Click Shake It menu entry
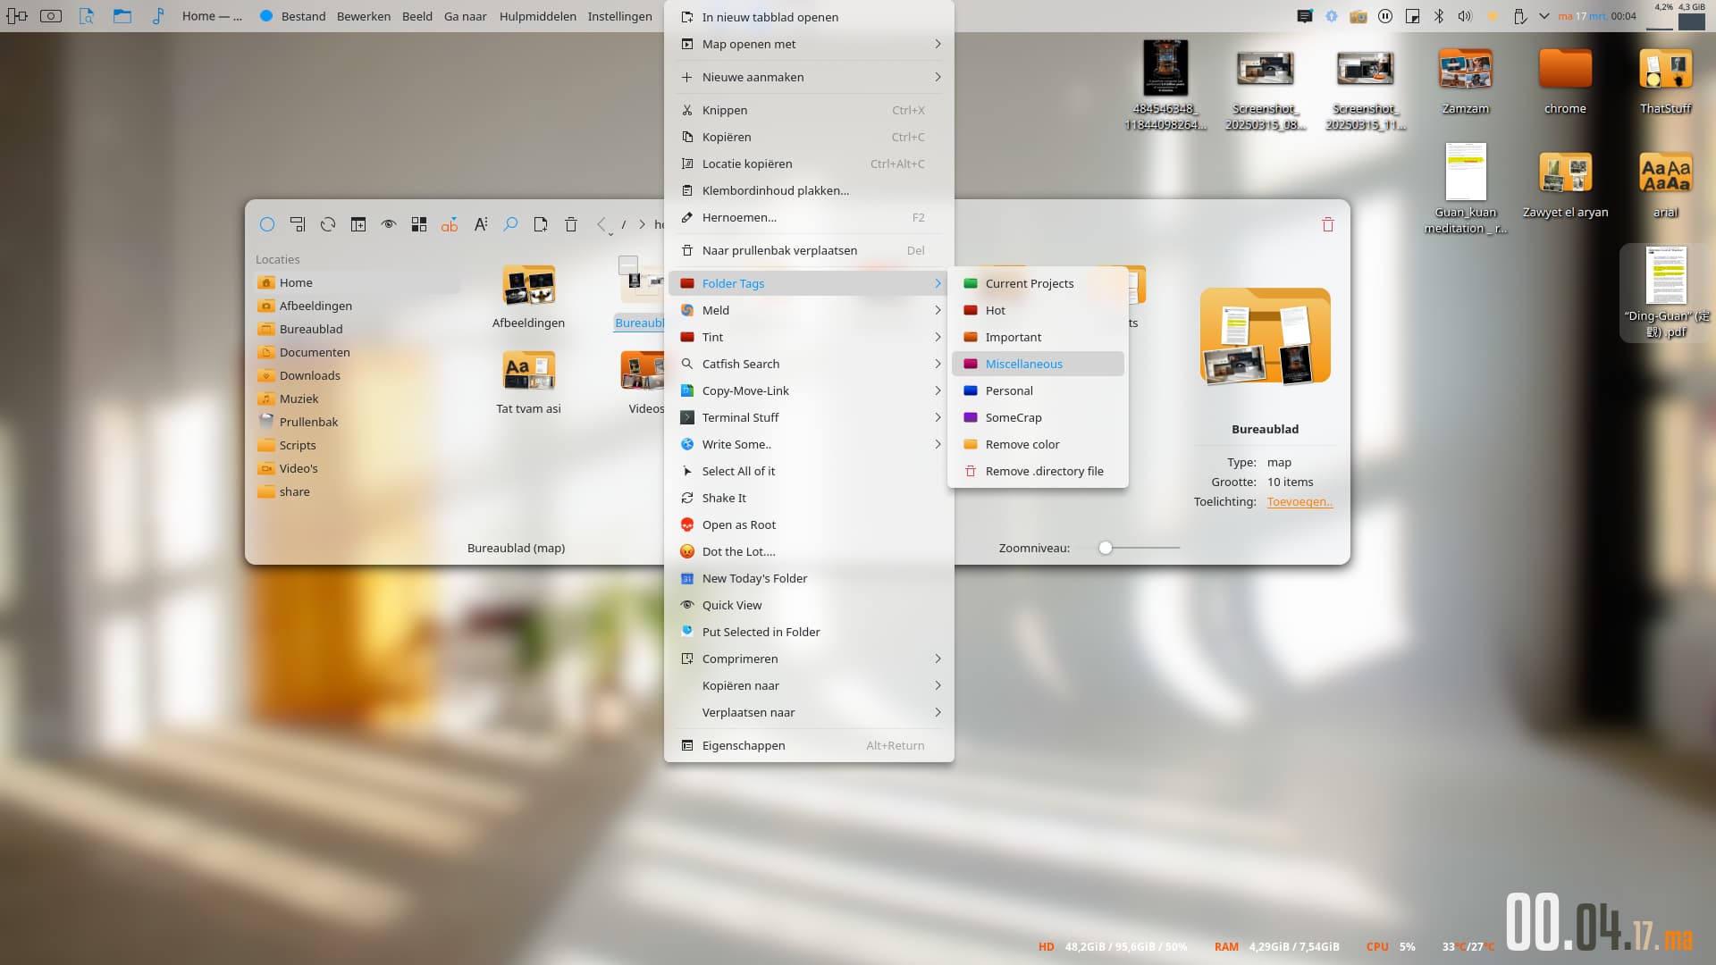 pos(809,498)
